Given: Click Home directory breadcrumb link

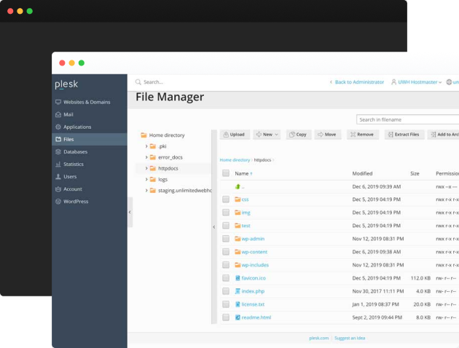Looking at the screenshot, I should (235, 160).
